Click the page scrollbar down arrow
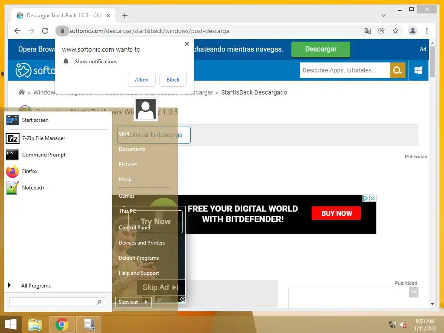 click(432, 304)
